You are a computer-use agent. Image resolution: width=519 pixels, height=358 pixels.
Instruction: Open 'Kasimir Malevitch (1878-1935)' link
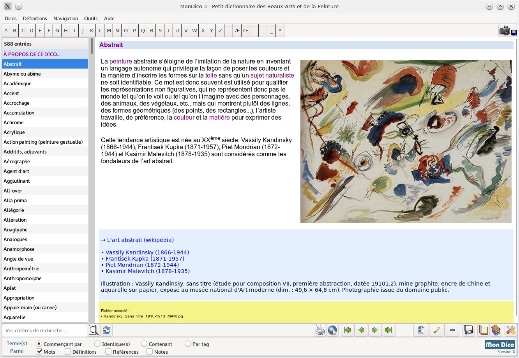(148, 271)
